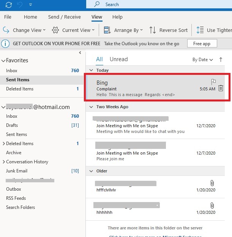Open the Junk Email folder

pos(41,171)
